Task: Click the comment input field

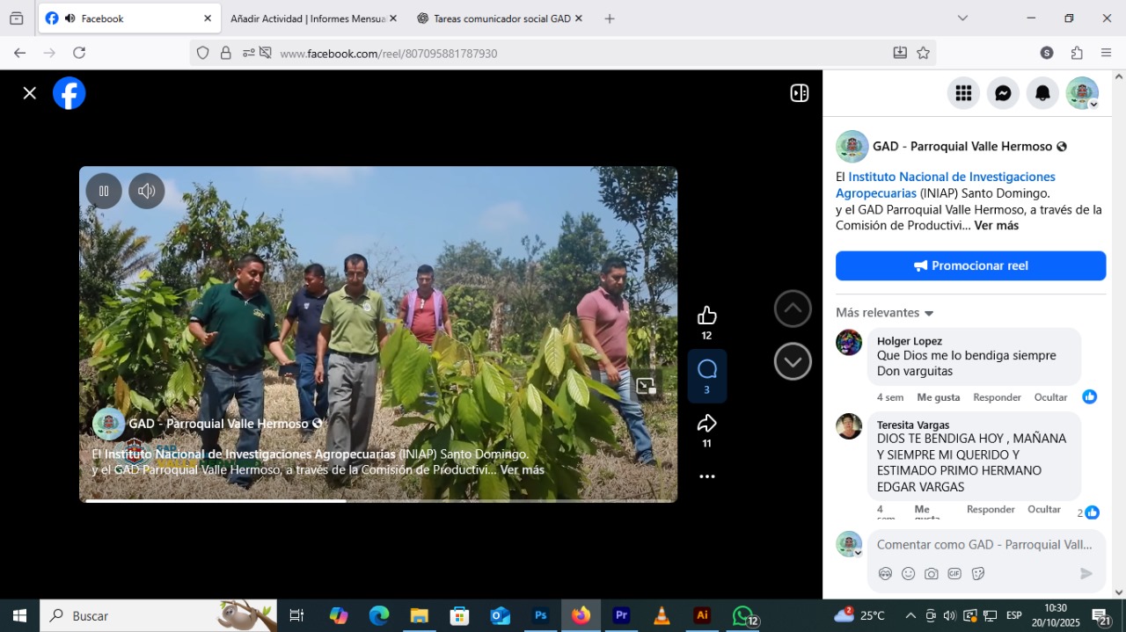Action: coord(984,545)
